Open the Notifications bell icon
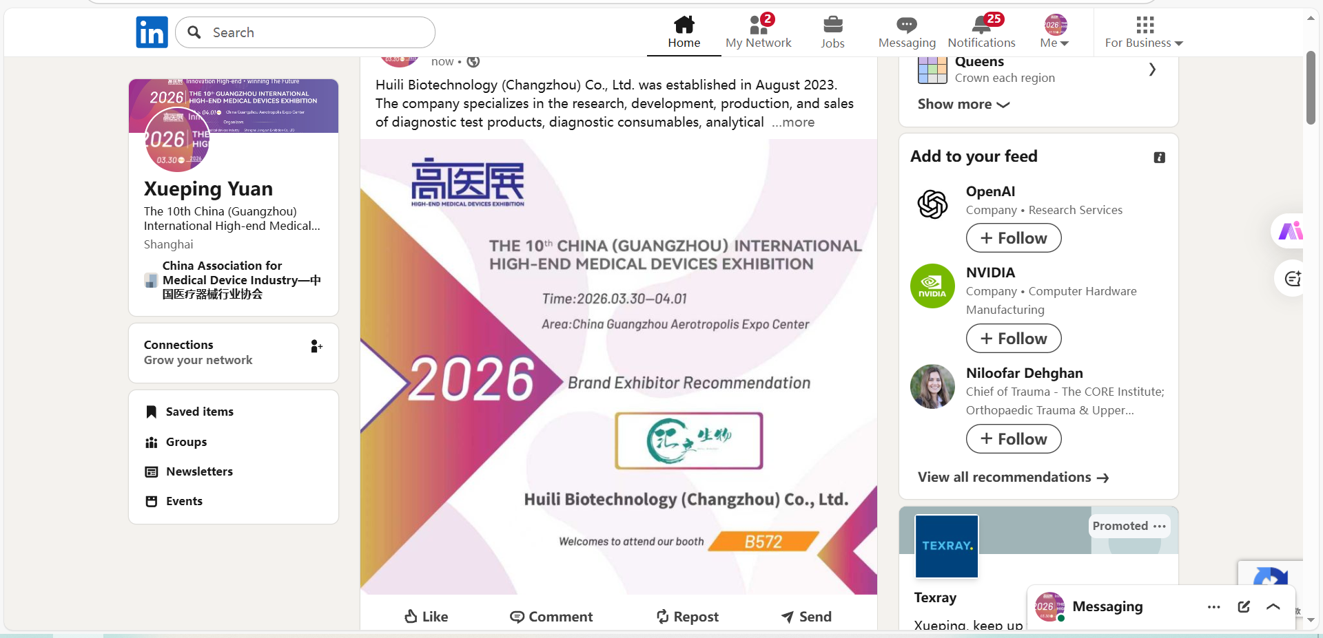The height and width of the screenshot is (638, 1323). (981, 26)
